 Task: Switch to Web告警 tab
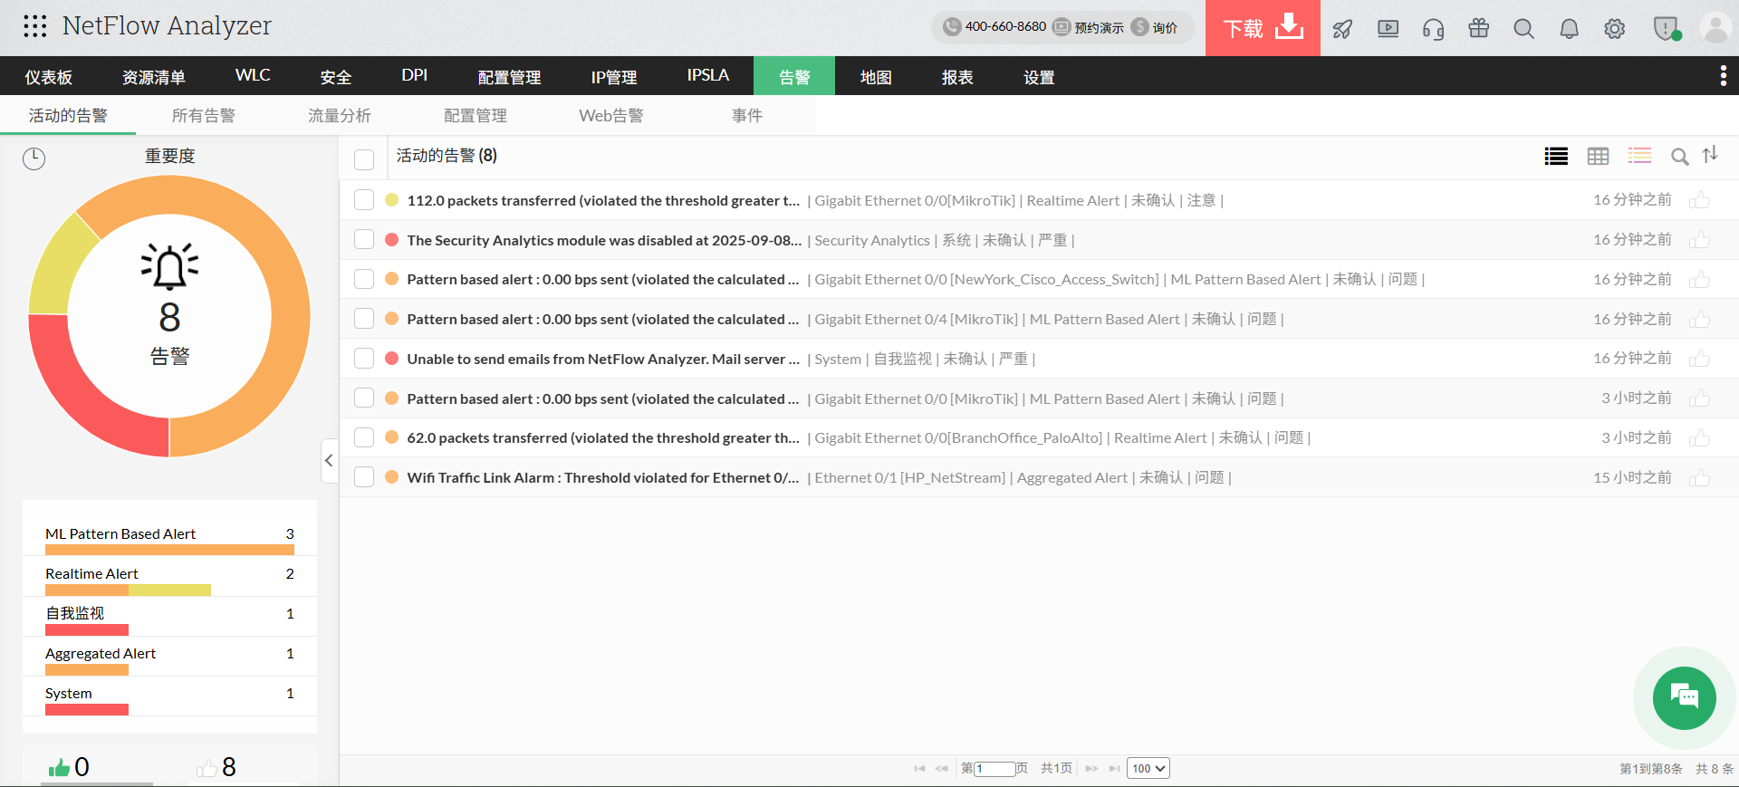tap(611, 115)
